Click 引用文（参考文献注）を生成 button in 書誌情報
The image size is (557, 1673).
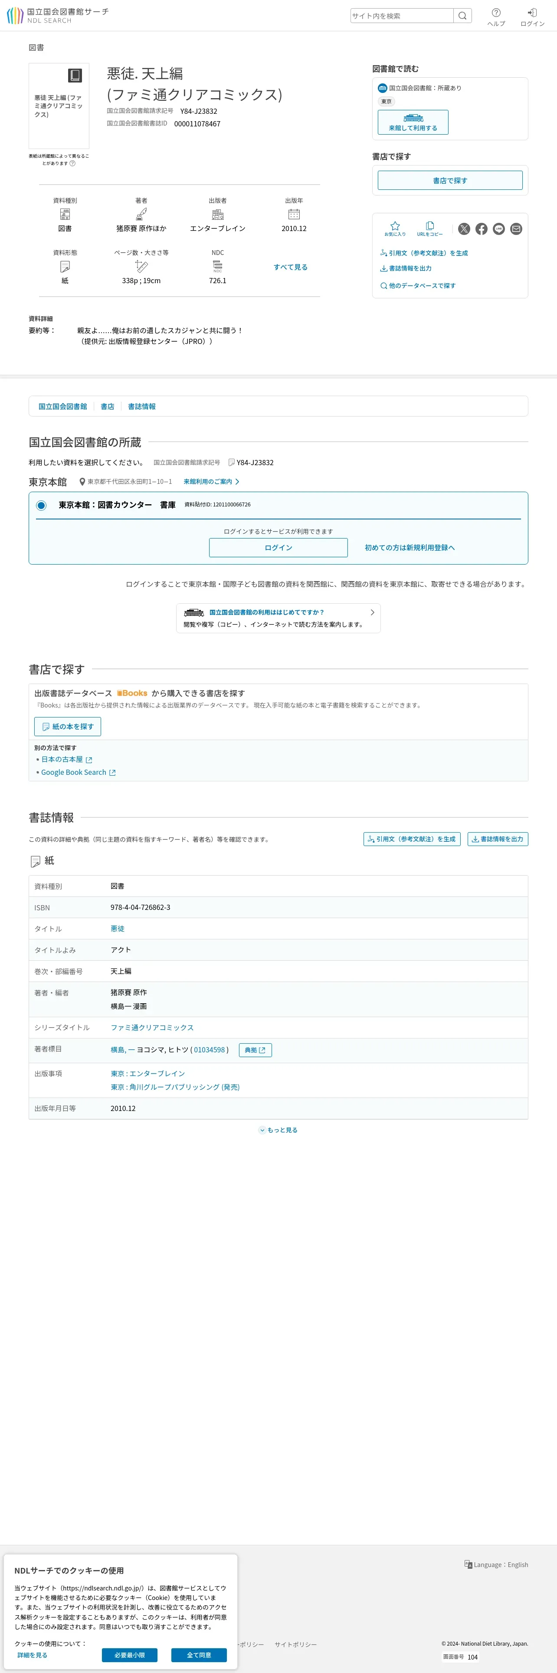tap(412, 839)
